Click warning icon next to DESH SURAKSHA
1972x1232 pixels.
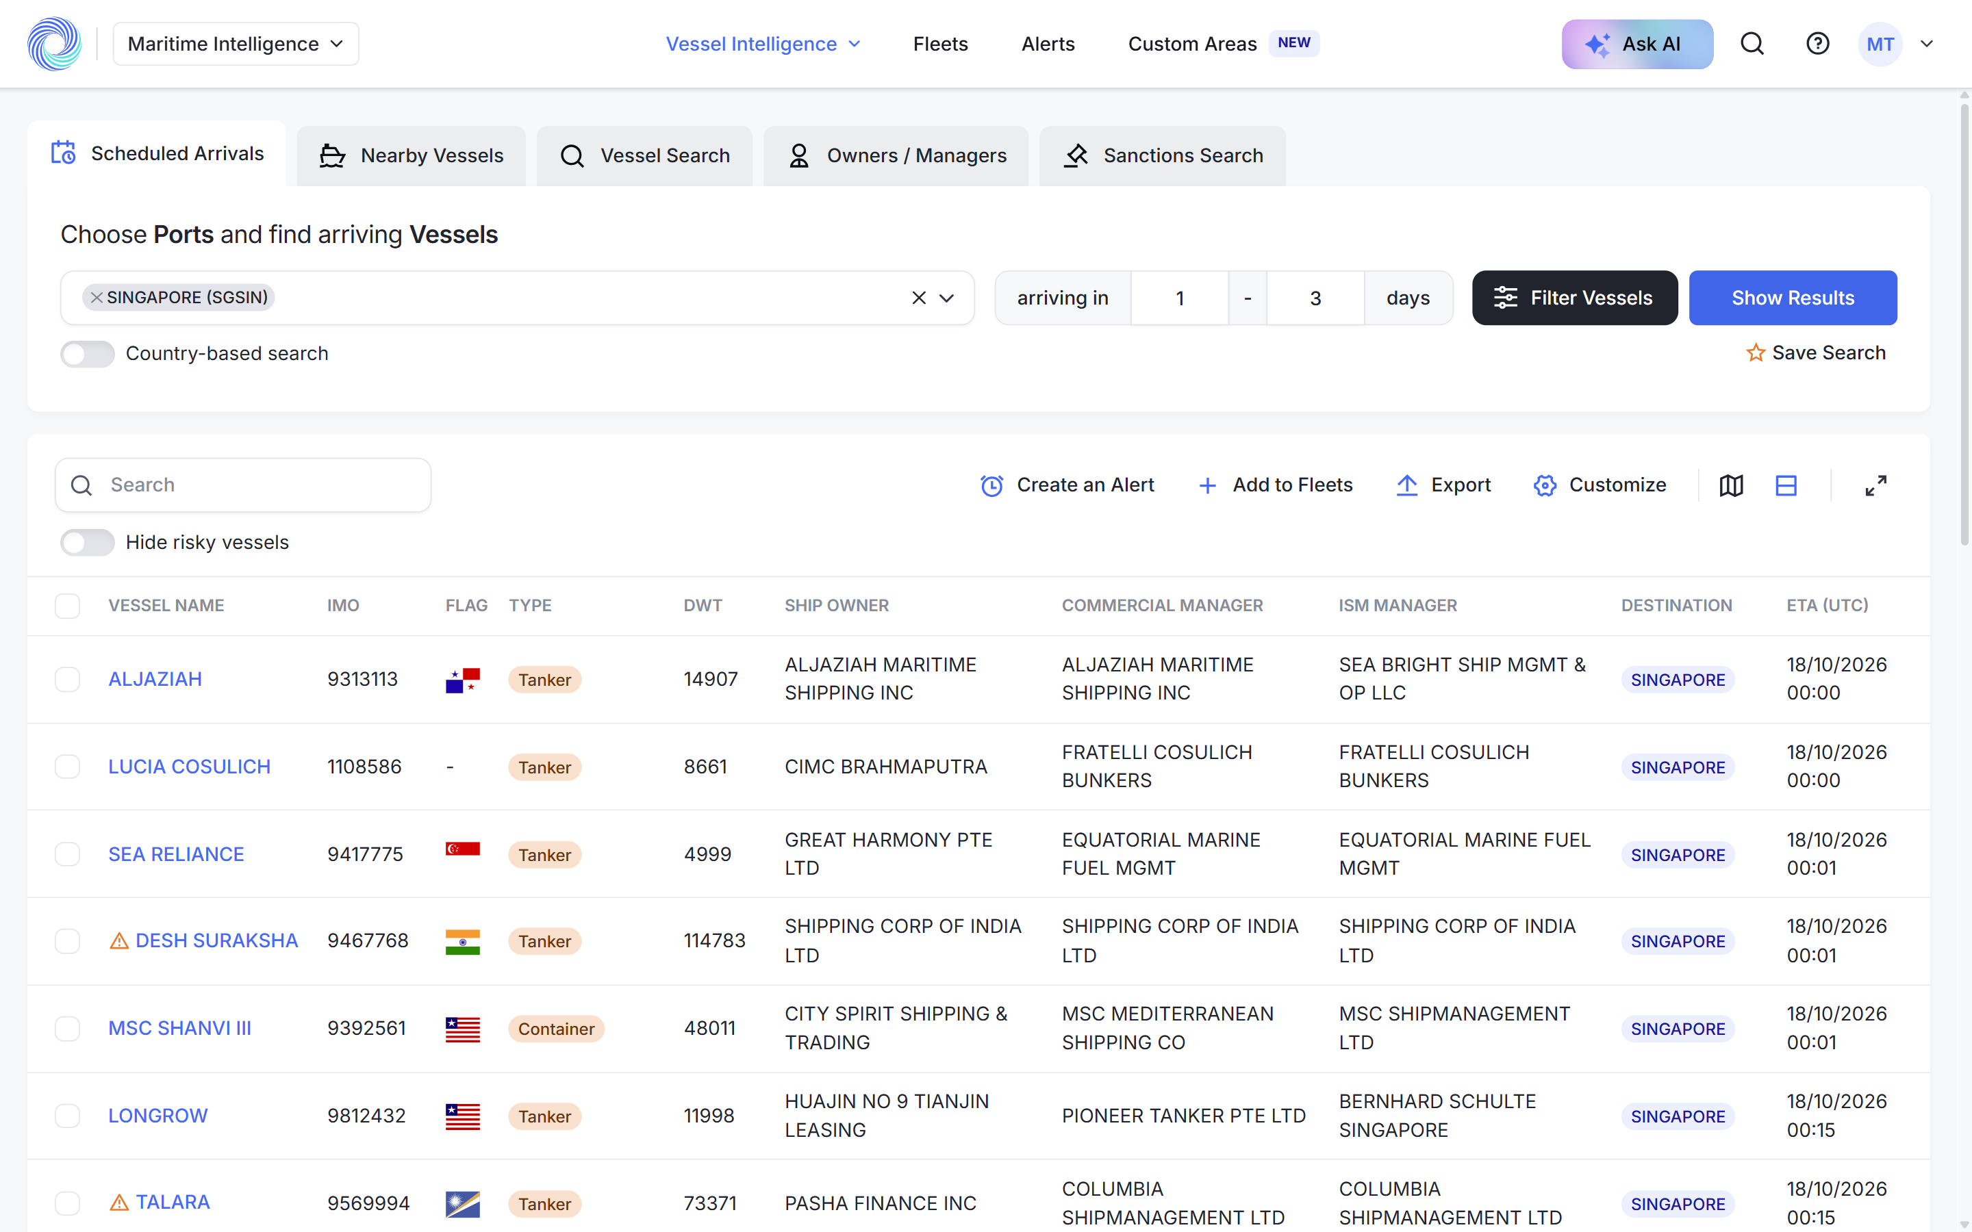click(x=119, y=941)
